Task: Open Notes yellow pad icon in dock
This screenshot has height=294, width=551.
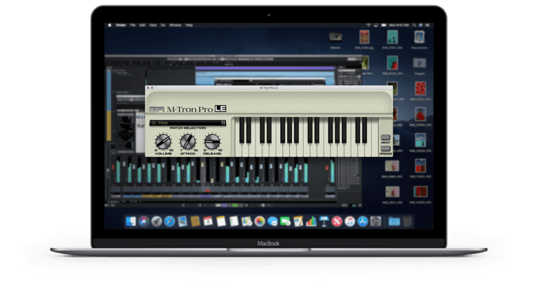Action: pyautogui.click(x=221, y=222)
